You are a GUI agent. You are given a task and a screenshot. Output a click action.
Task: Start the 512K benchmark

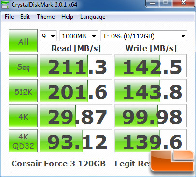coord(23,91)
